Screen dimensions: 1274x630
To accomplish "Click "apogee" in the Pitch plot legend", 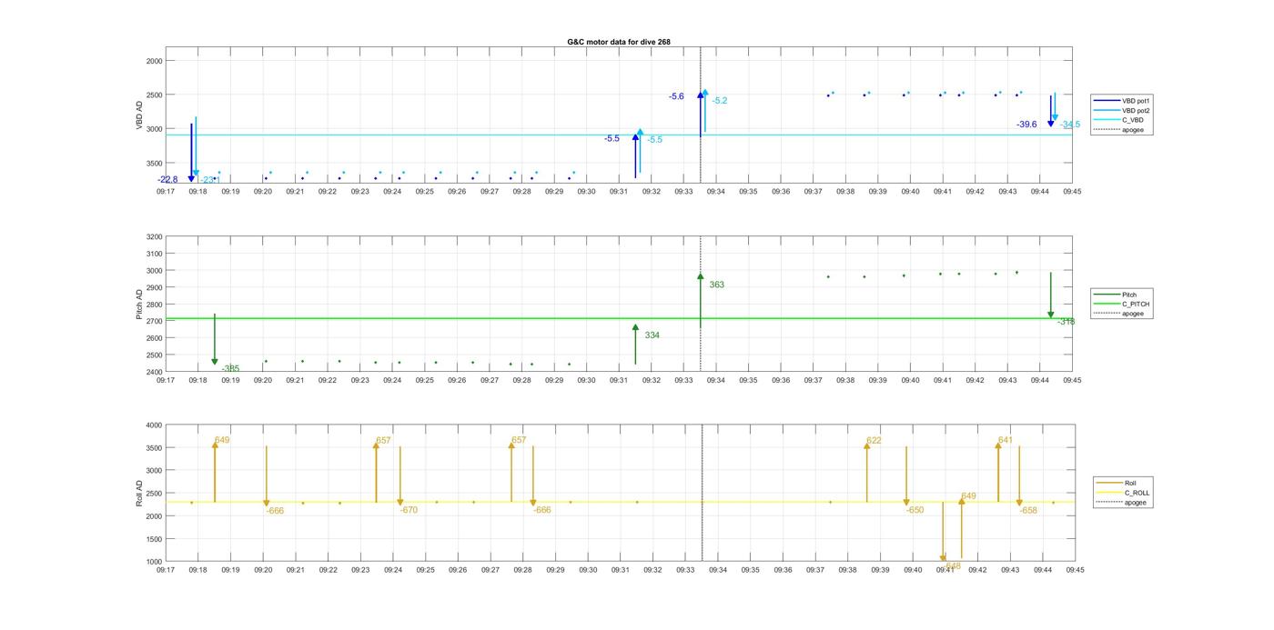I will [1120, 314].
